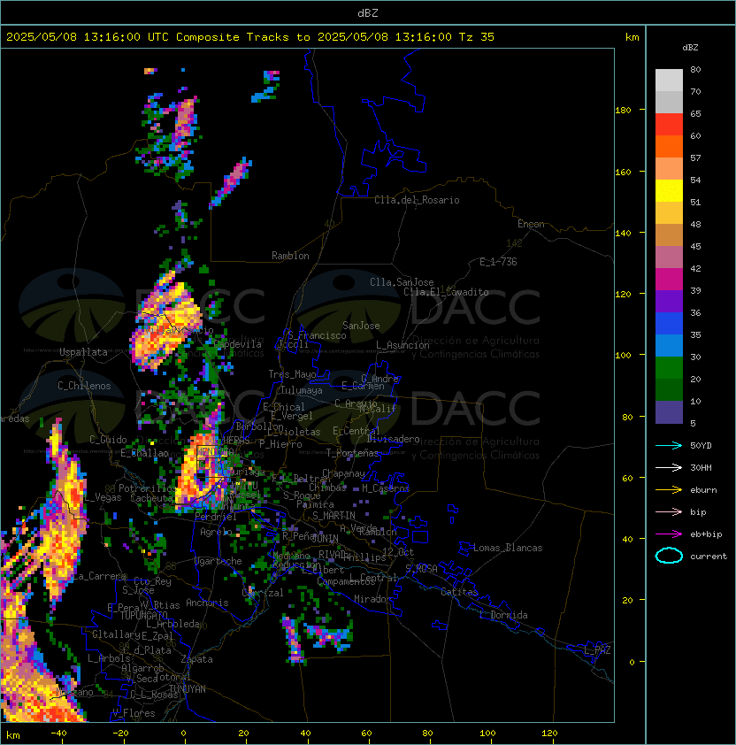Select the purple 36-39 dBZ color band
The height and width of the screenshot is (745, 736).
[x=669, y=301]
